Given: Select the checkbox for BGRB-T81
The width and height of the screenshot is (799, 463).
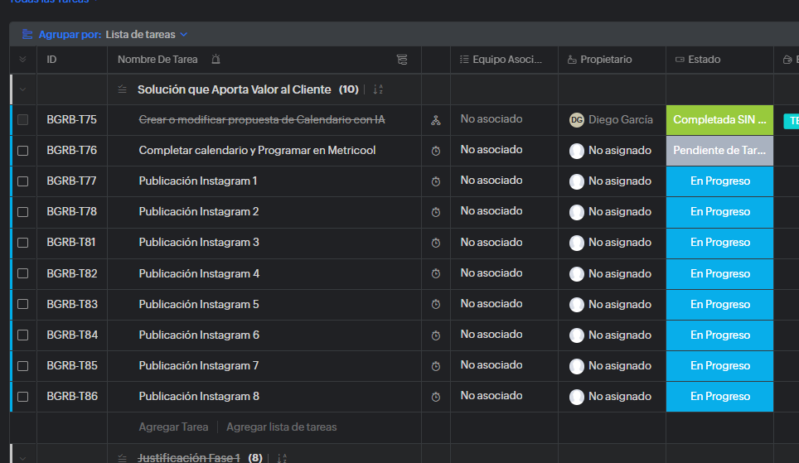Looking at the screenshot, I should (x=23, y=243).
